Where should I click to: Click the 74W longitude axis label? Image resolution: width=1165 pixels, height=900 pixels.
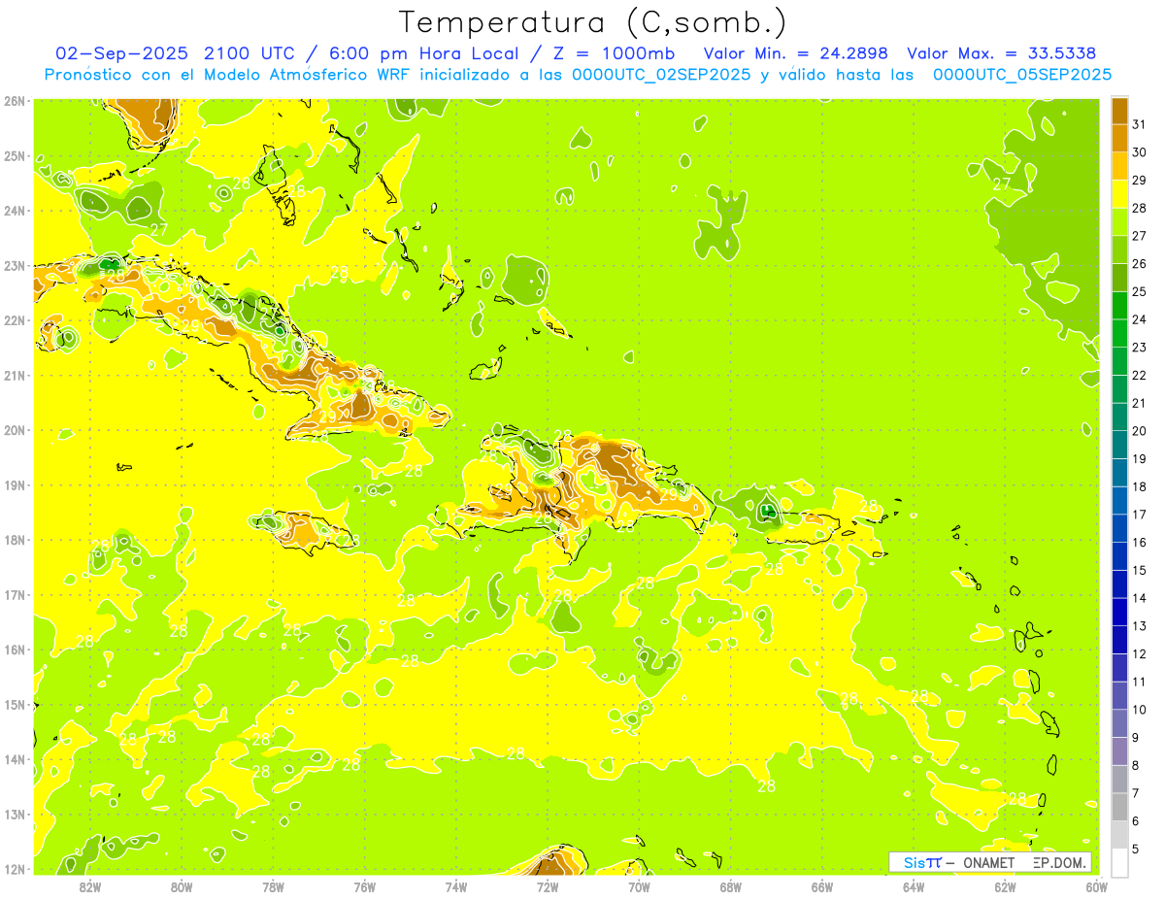pos(456,887)
